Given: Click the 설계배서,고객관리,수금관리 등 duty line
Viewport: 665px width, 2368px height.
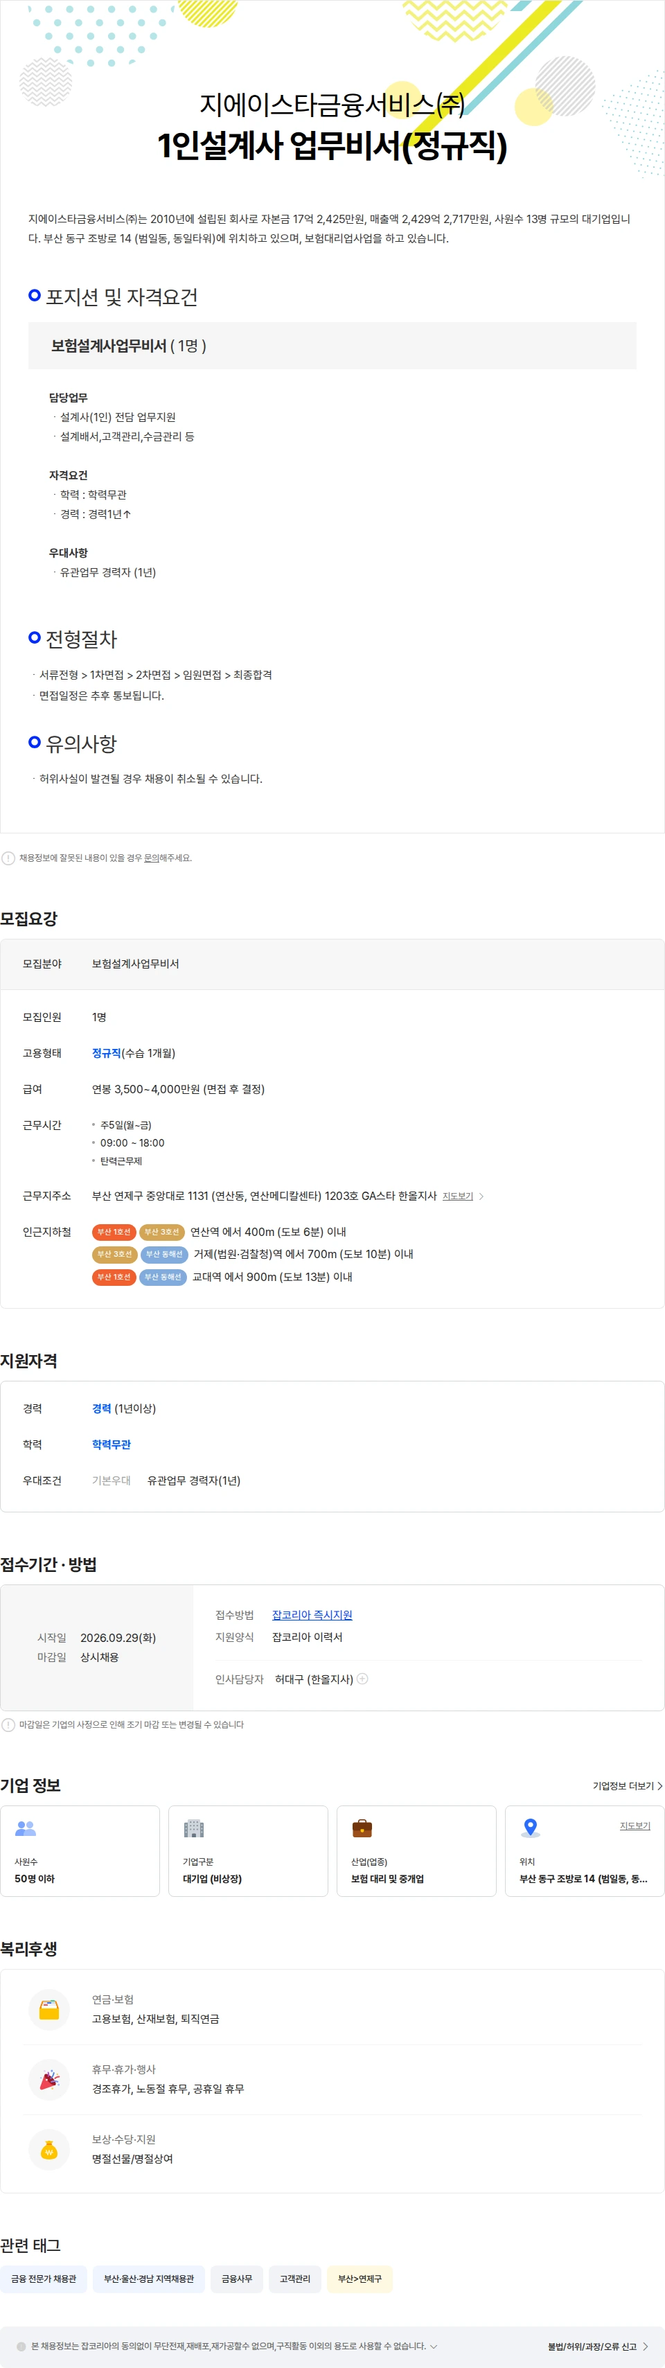Looking at the screenshot, I should point(127,436).
